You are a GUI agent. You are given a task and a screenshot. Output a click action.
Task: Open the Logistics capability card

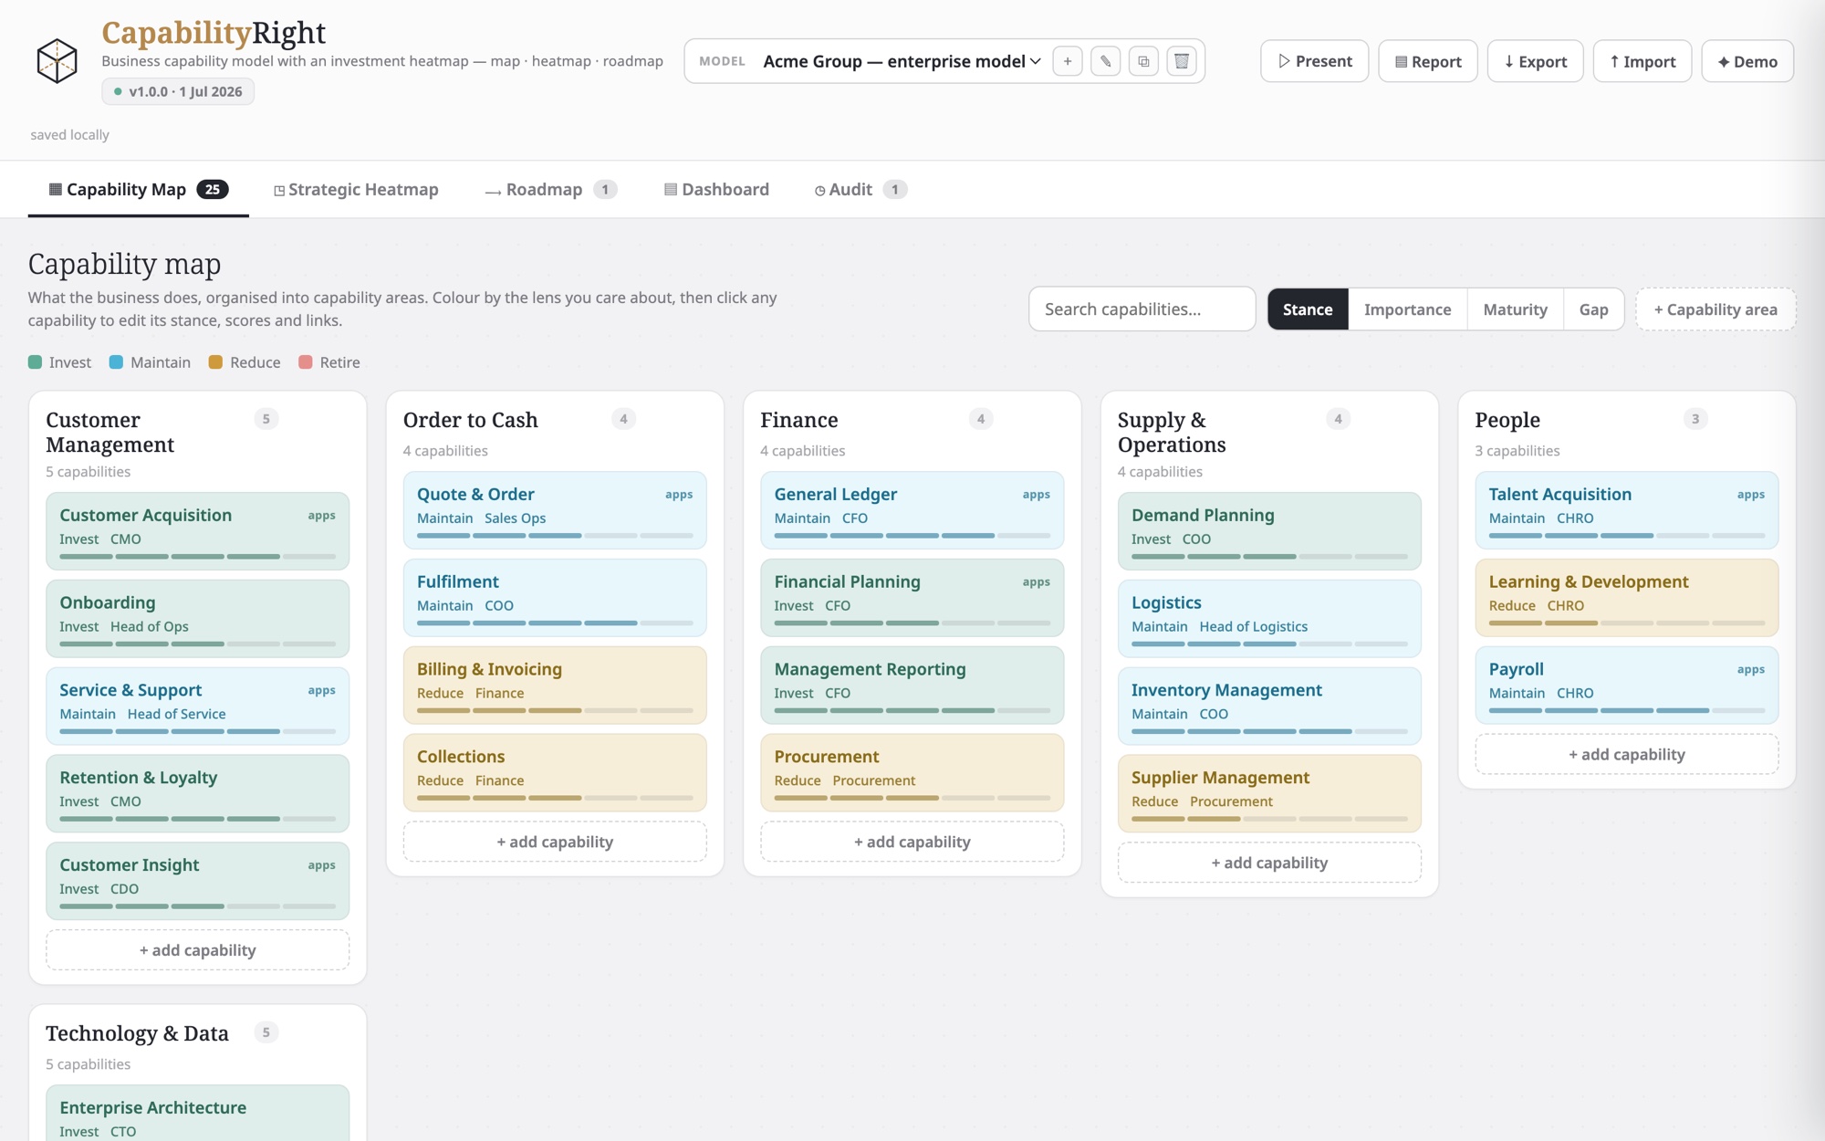pyautogui.click(x=1269, y=618)
